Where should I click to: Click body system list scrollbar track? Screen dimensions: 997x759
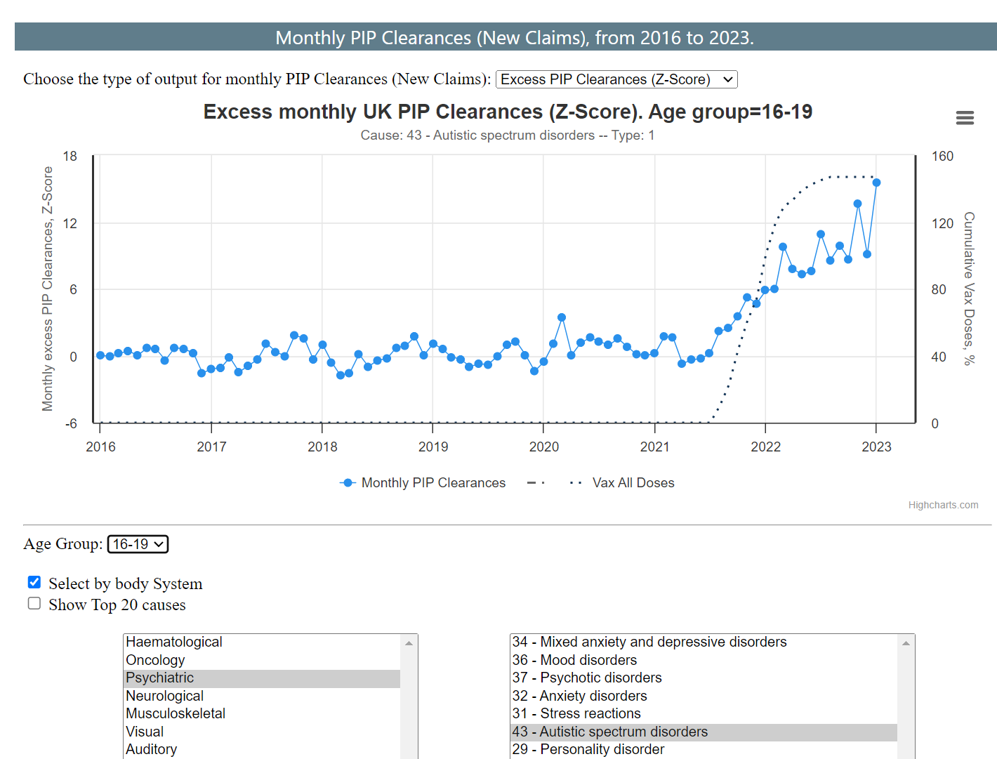click(x=409, y=702)
